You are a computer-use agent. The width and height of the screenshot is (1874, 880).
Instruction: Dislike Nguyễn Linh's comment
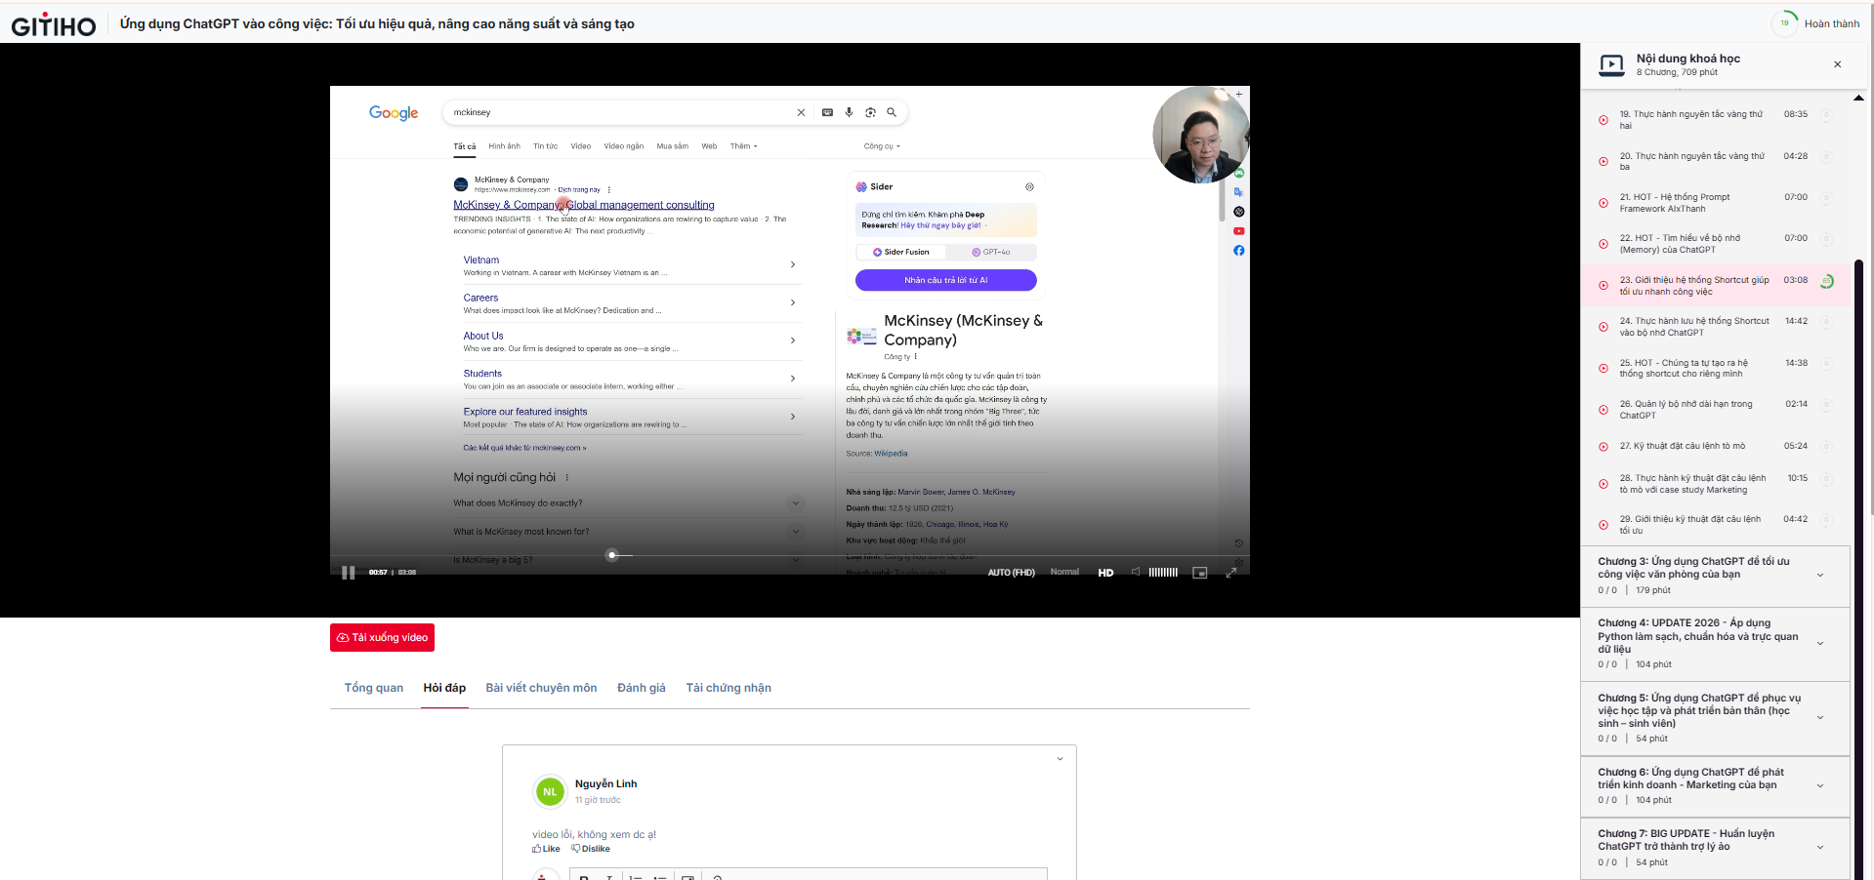[591, 849]
